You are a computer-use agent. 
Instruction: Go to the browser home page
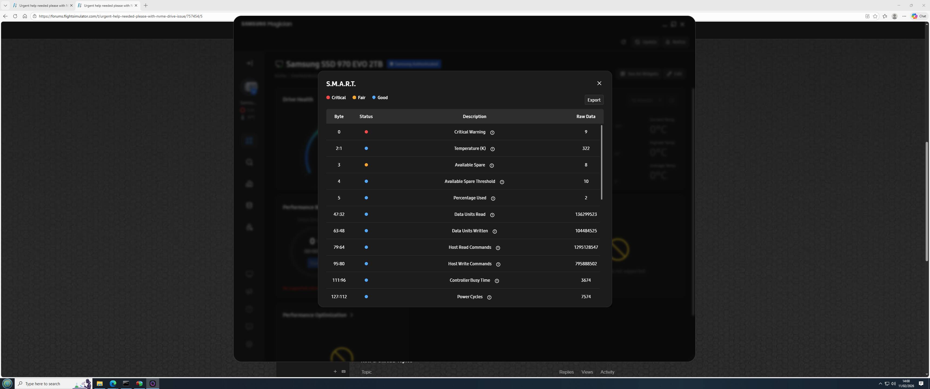[x=25, y=16]
